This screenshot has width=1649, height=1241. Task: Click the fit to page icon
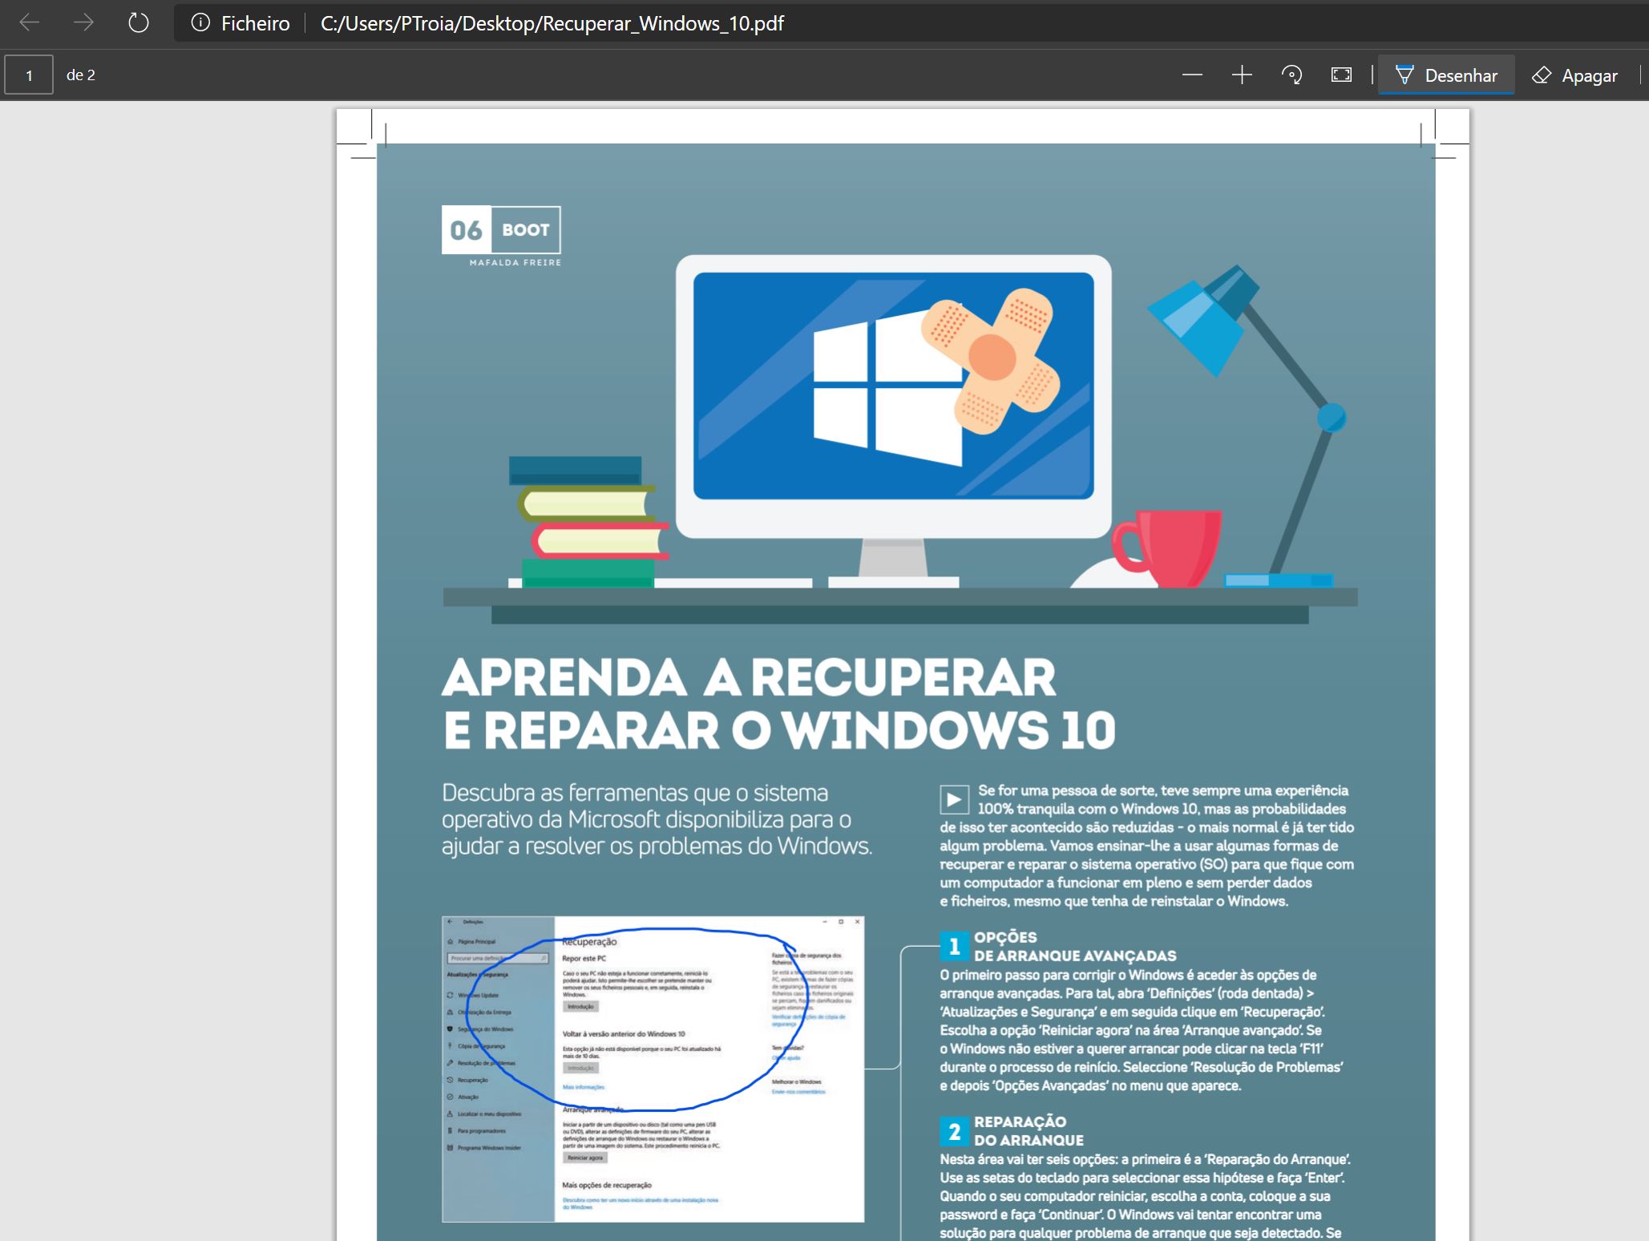[1341, 75]
